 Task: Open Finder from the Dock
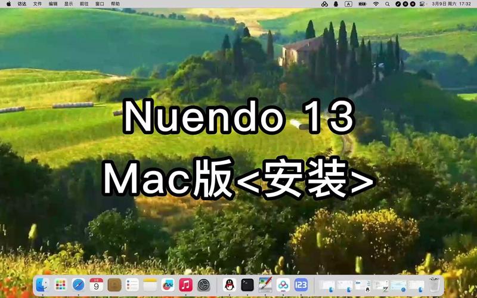(42, 285)
